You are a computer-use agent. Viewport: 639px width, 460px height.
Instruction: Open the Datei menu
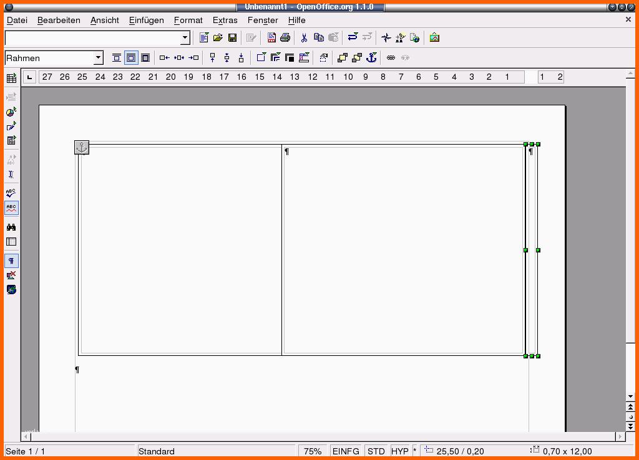coord(17,21)
